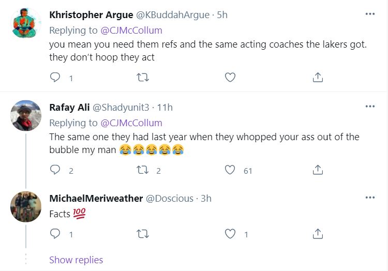View Rafay Ali's profile avatar

click(26, 115)
